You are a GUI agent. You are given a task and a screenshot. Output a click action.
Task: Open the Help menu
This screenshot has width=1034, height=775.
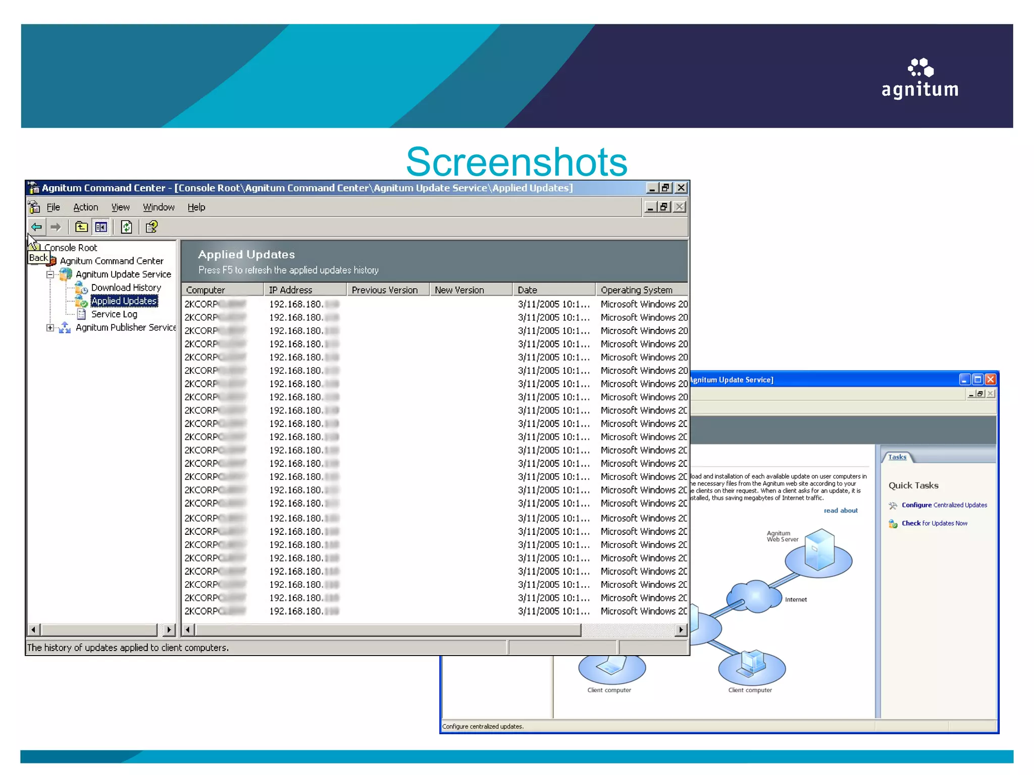tap(196, 207)
